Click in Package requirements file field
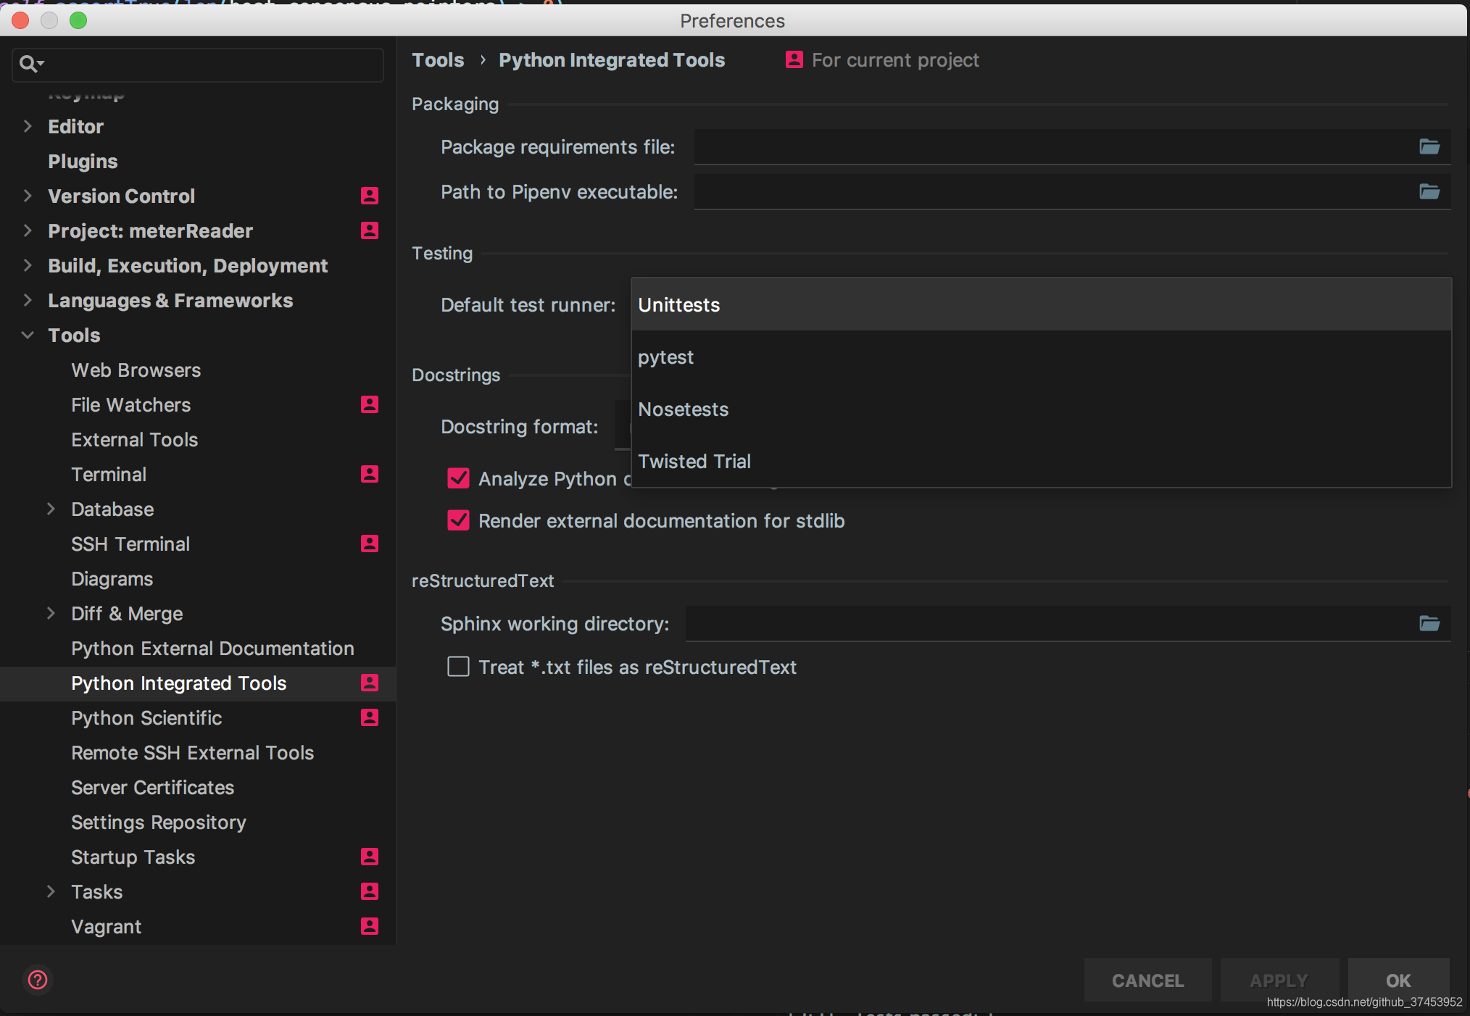 (x=1051, y=147)
